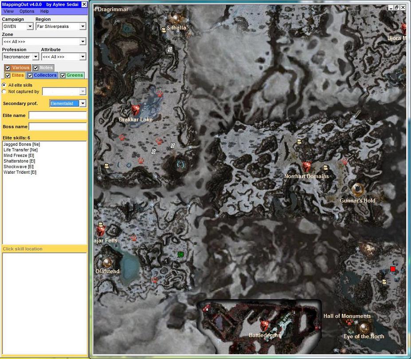Click the Gunnar's Hold map label
Screen dimensions: 411x359
point(357,201)
